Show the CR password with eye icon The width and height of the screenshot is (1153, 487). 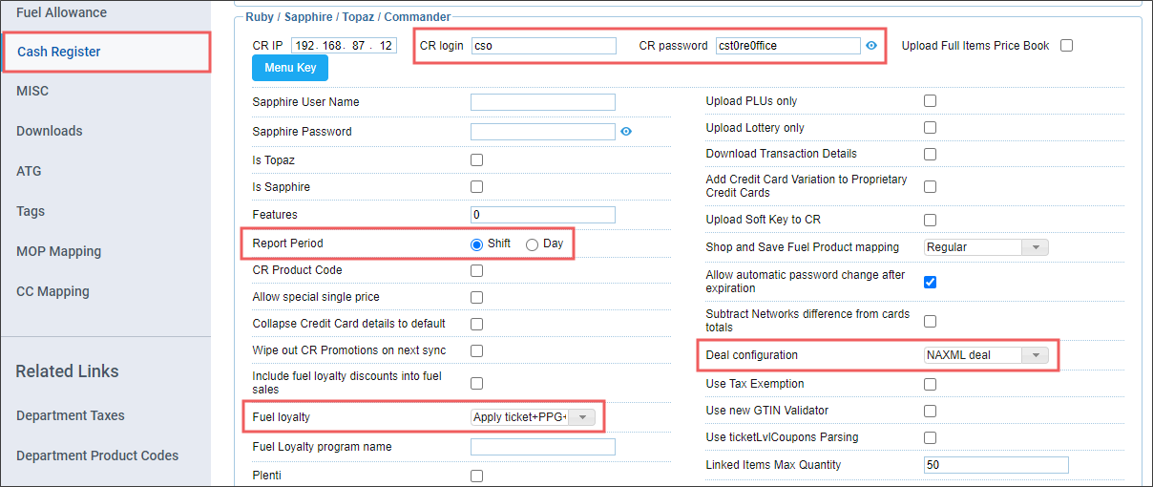[870, 46]
